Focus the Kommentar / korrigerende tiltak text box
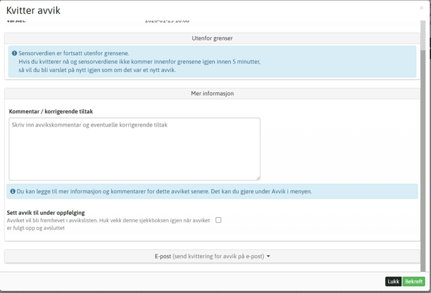 (134, 149)
